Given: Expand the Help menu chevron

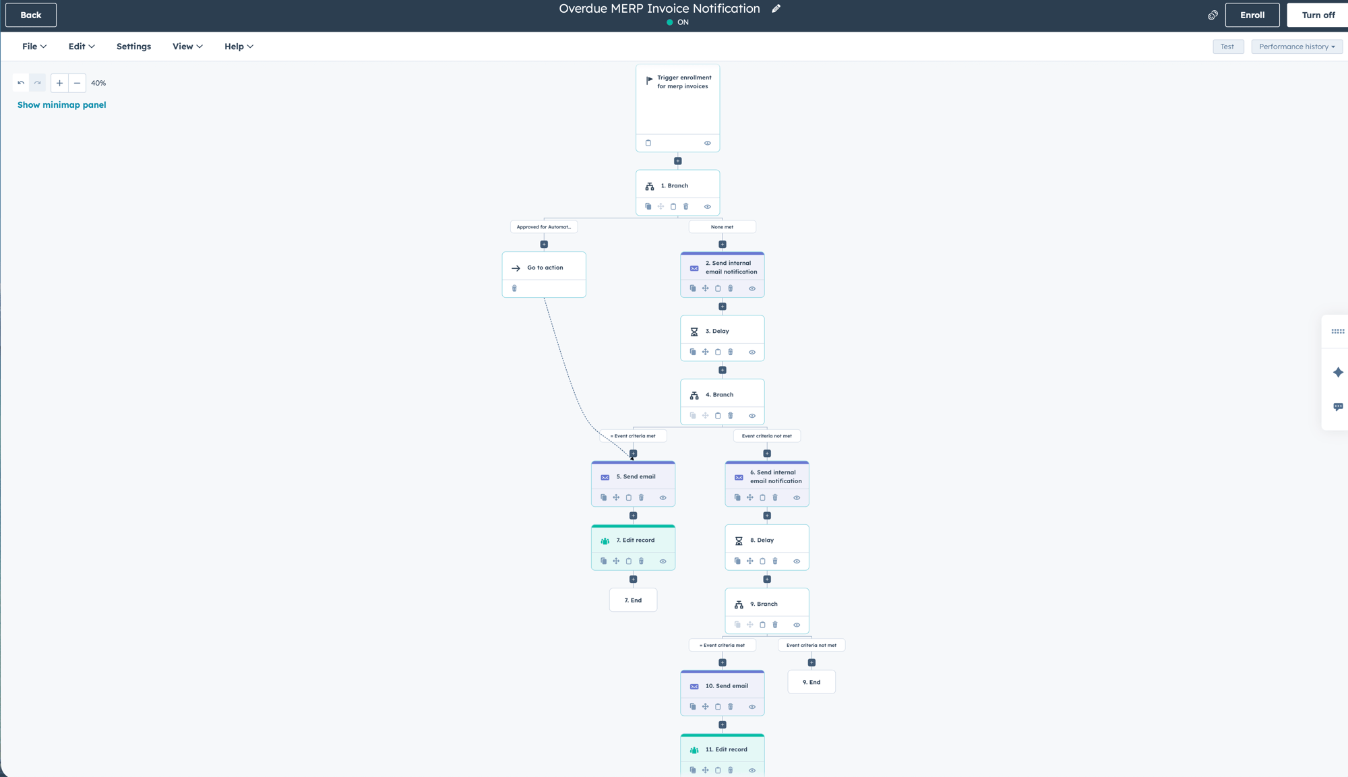Looking at the screenshot, I should pyautogui.click(x=250, y=46).
